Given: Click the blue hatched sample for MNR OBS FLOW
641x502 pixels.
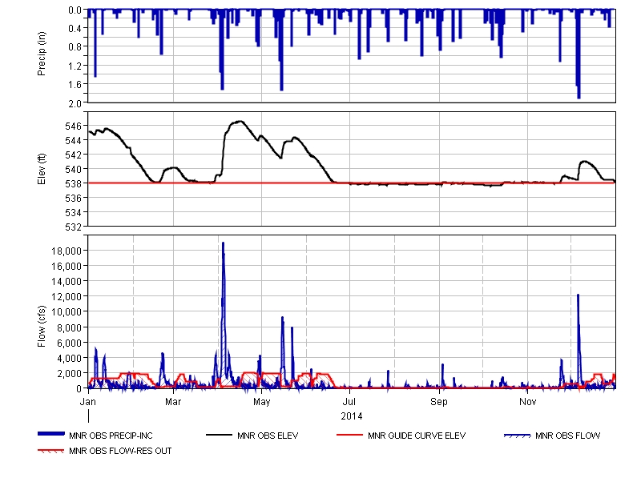Looking at the screenshot, I should point(518,436).
